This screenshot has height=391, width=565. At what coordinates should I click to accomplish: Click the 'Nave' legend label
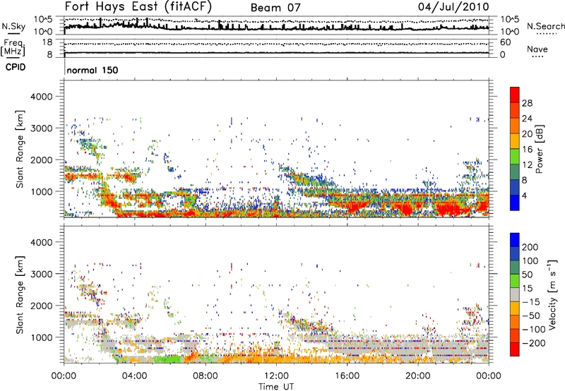(x=537, y=49)
